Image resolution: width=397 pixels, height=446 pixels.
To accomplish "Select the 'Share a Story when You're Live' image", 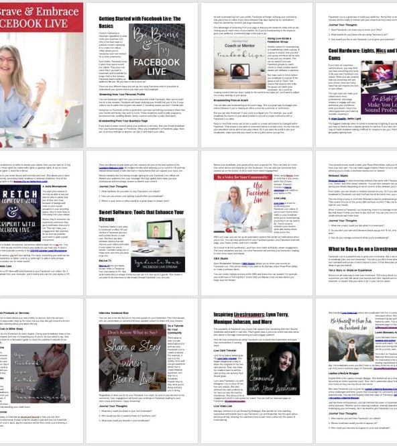I will pos(133,358).
